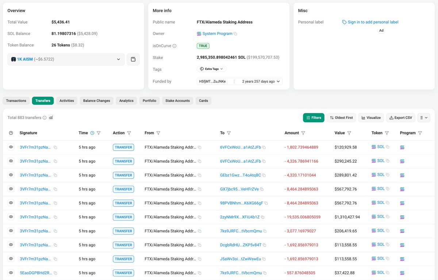Screen dimensions: 438x280
Task: Click the program icon in the $290,245.22 row
Action: (x=403, y=161)
